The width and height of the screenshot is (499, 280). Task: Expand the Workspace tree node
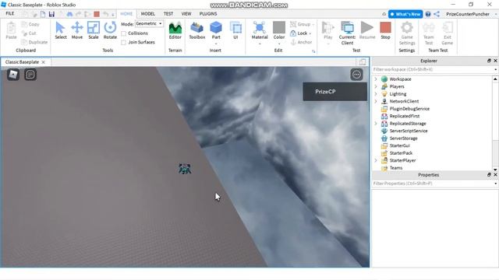tap(376, 79)
